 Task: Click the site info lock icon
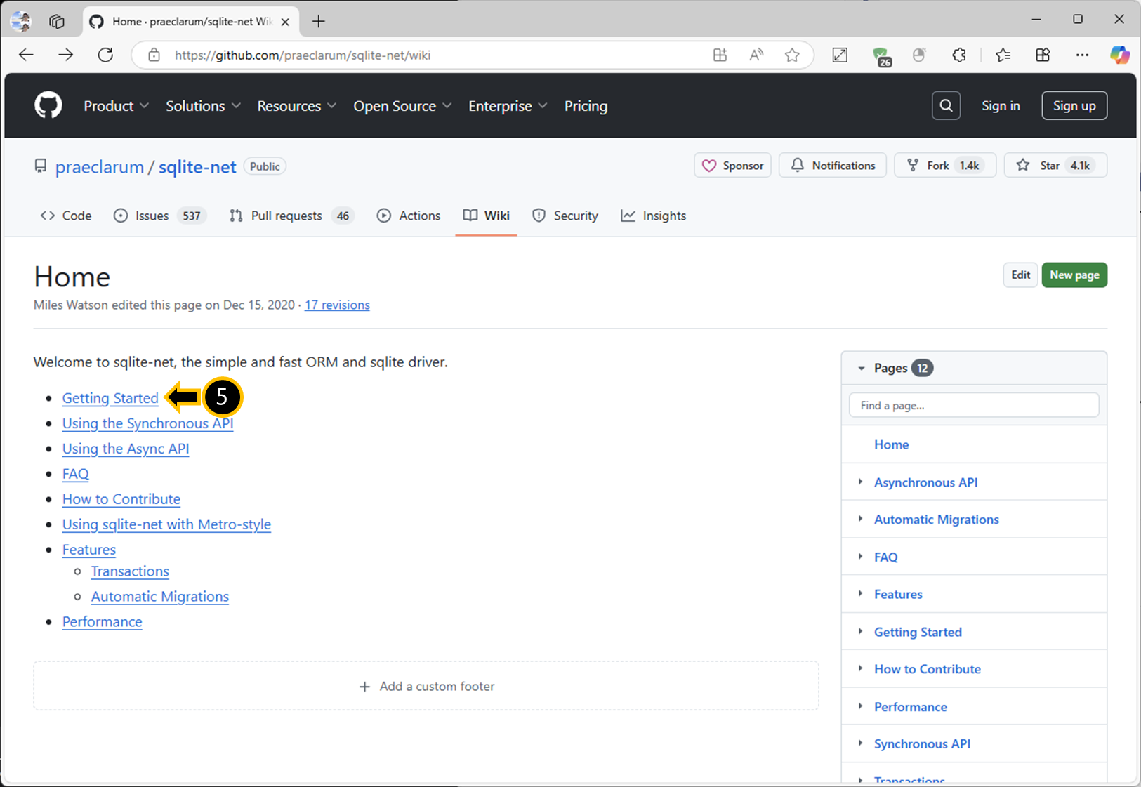pyautogui.click(x=154, y=55)
